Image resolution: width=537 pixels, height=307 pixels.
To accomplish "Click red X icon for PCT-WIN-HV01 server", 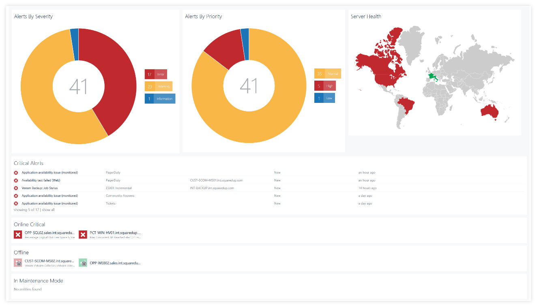I will [83, 235].
